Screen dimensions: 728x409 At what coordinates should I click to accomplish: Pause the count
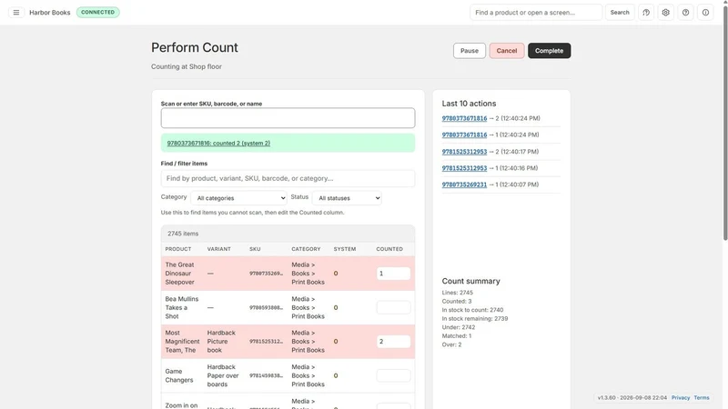[x=470, y=51]
